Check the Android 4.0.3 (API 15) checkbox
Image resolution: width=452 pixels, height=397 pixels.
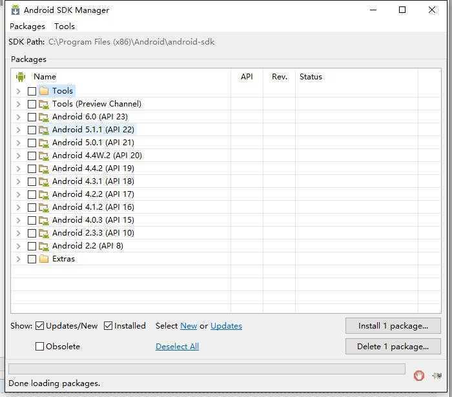(32, 220)
